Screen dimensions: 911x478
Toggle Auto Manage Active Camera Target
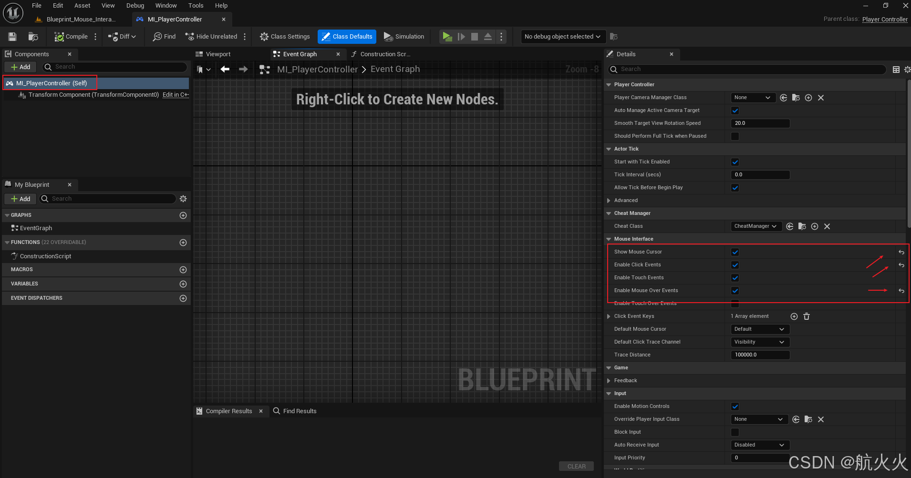(735, 111)
